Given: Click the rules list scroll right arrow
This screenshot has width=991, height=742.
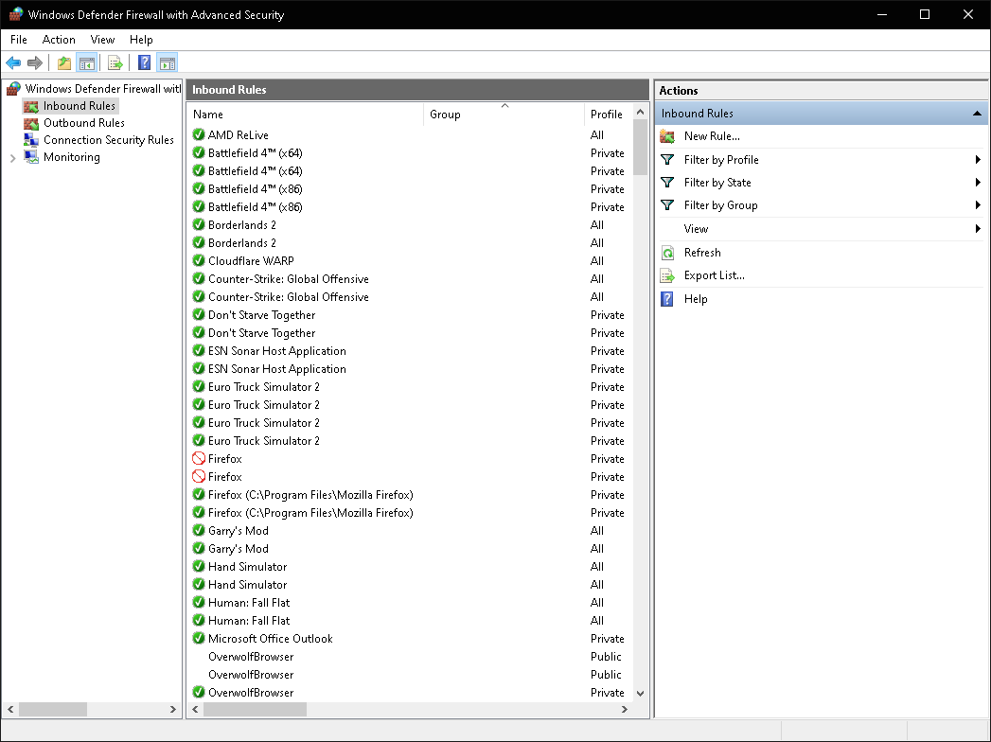Looking at the screenshot, I should 625,709.
